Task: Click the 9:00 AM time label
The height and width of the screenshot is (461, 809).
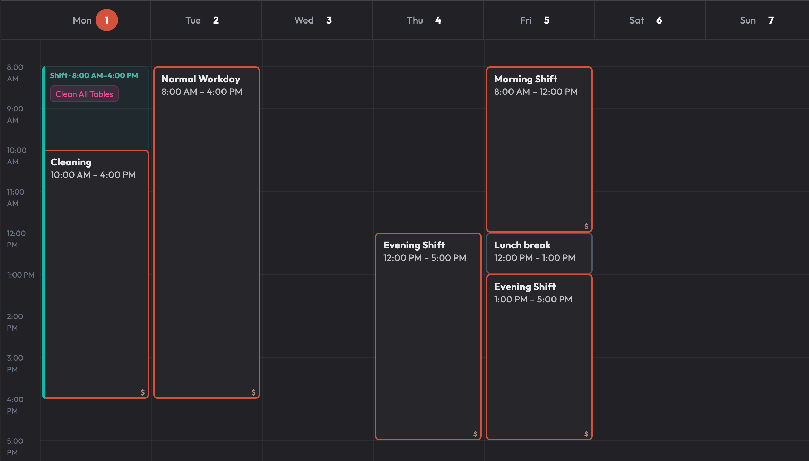Action: pos(15,115)
